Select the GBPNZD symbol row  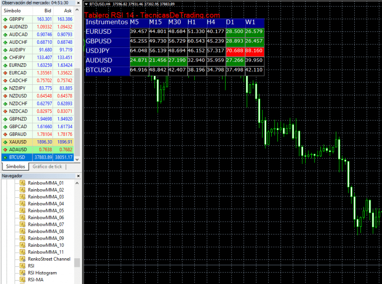[38, 119]
